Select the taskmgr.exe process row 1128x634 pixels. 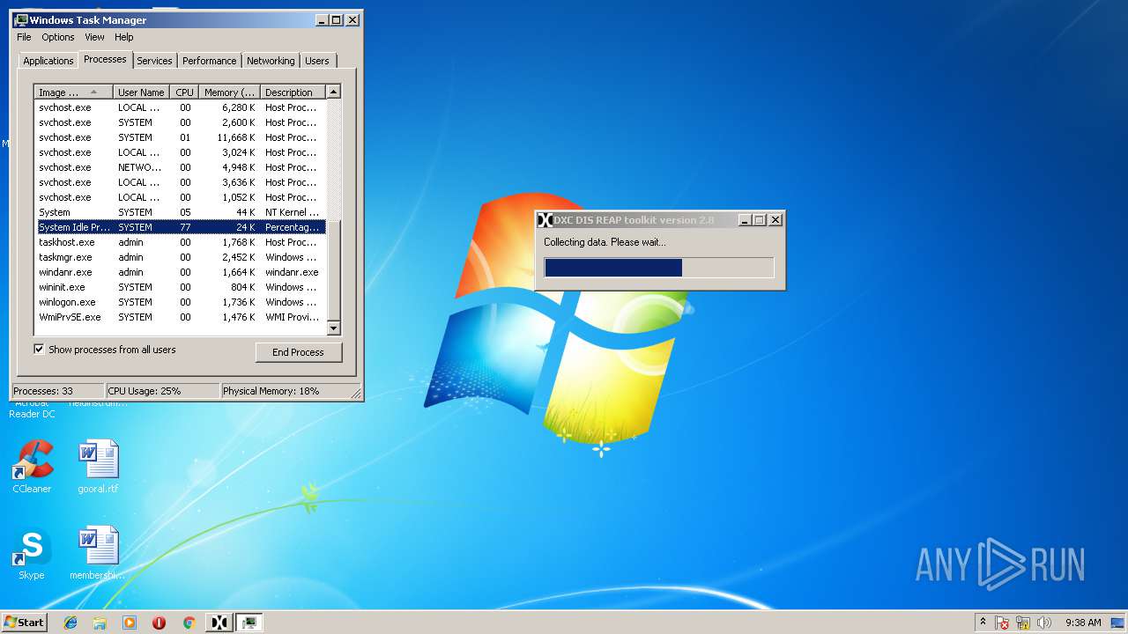click(x=181, y=257)
